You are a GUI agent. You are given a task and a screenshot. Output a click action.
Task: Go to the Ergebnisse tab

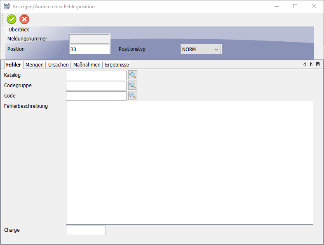coord(117,65)
